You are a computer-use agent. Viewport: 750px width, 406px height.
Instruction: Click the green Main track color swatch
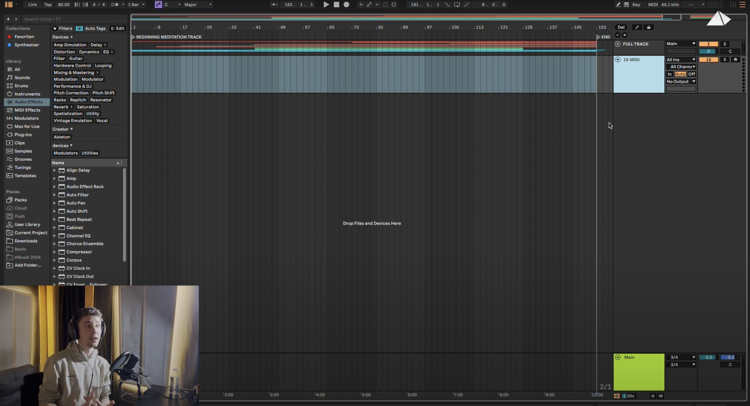point(639,372)
